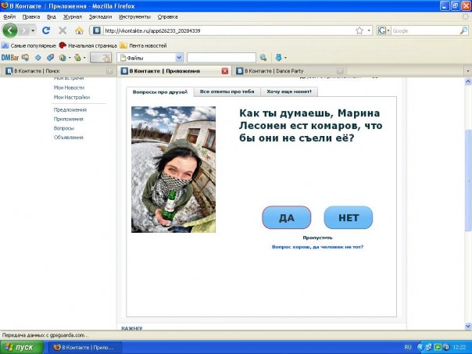Viewport: 472px width, 354px height.
Task: Click the Stop loading X icon
Action: click(x=63, y=30)
